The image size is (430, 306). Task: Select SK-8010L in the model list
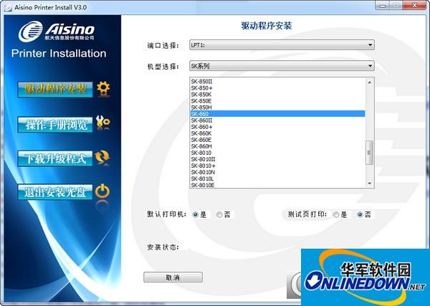coord(277,178)
